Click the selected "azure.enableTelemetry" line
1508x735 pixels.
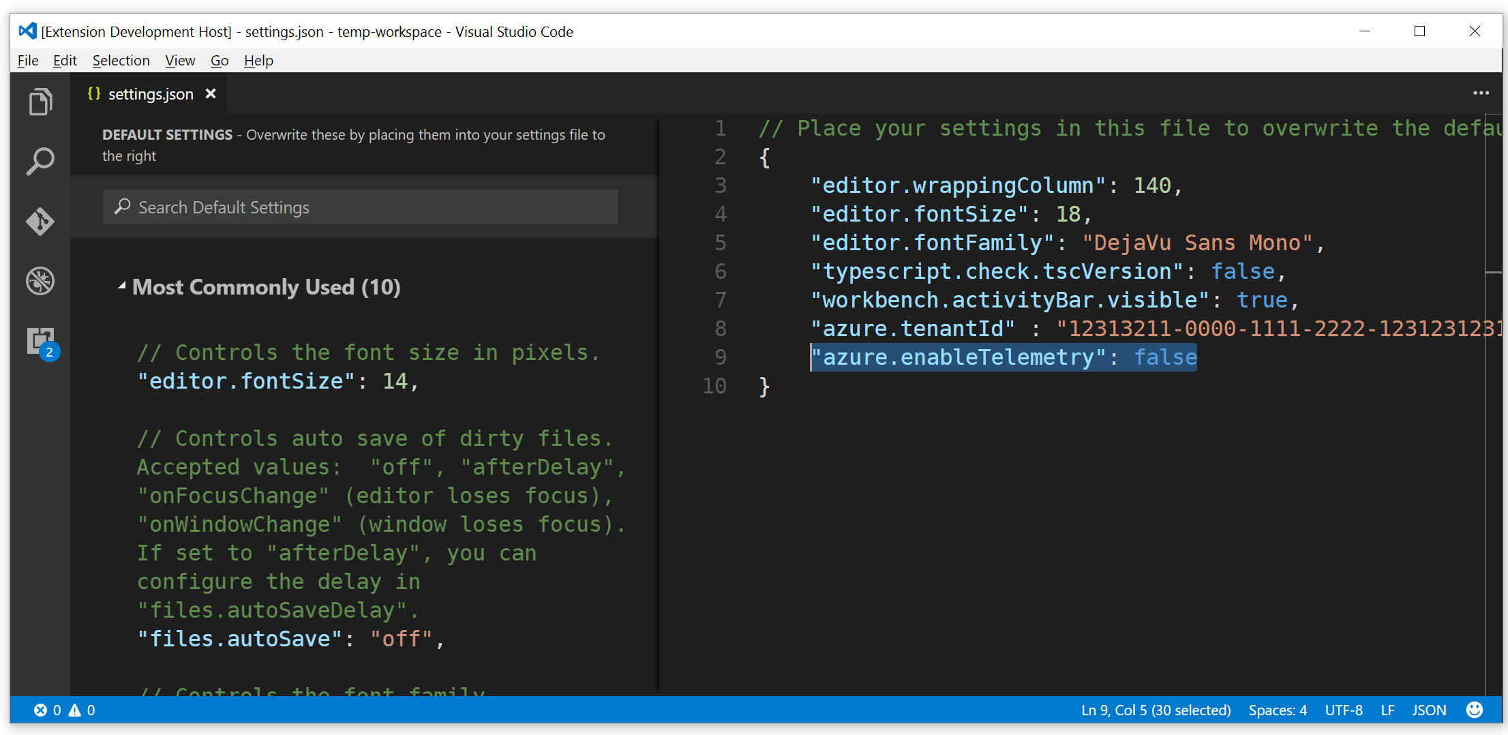[x=1004, y=357]
